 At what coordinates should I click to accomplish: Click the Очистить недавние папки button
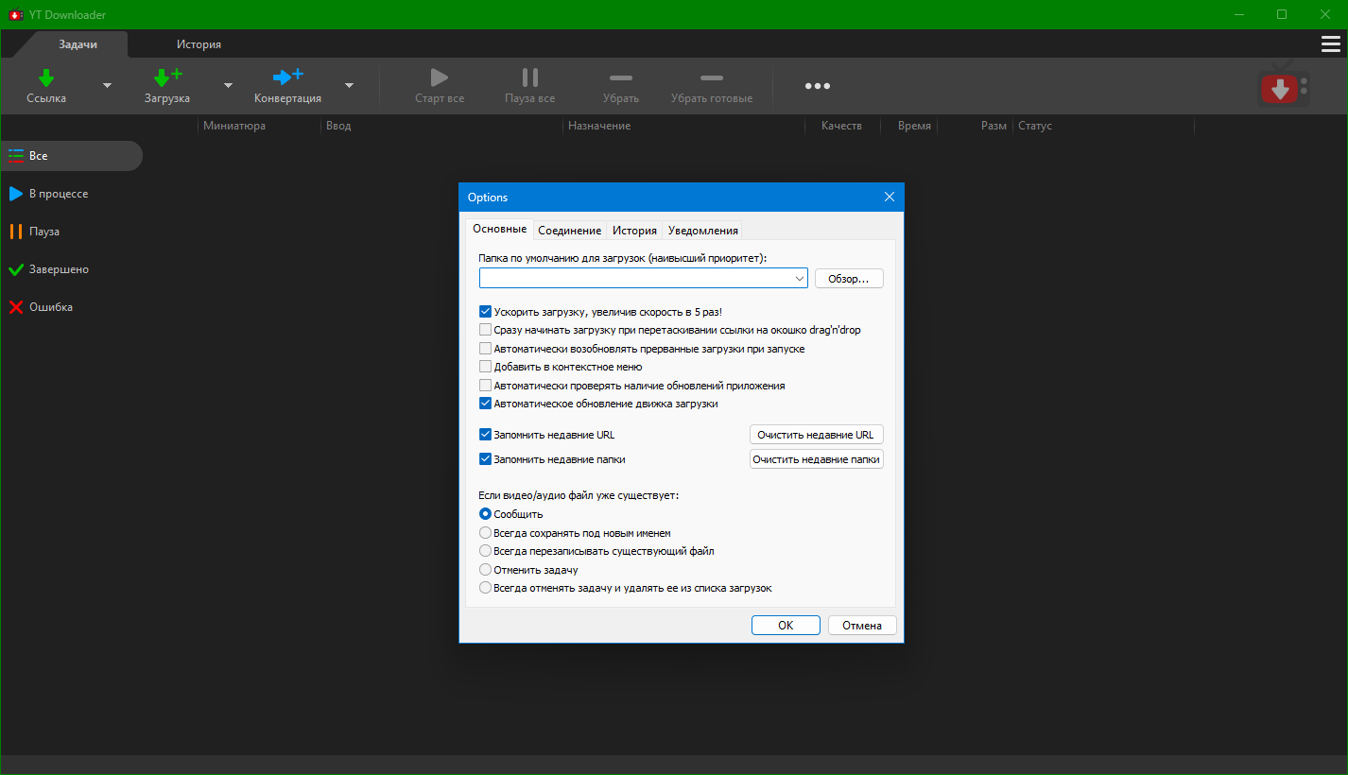pos(816,459)
